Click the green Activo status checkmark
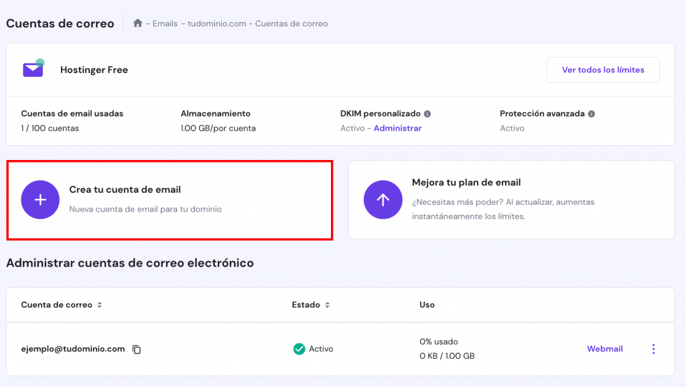This screenshot has height=387, width=686. pos(299,349)
